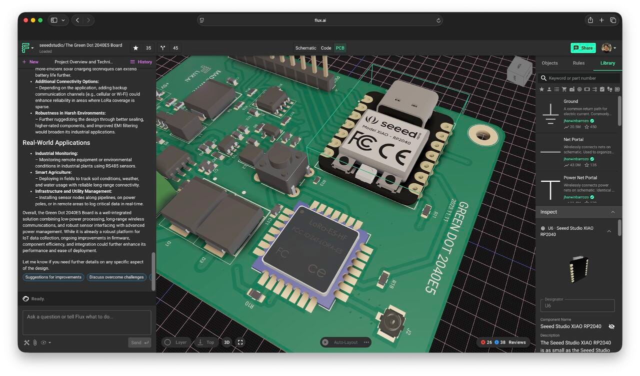This screenshot has width=640, height=376.
Task: Open a new Safari tab
Action: (x=601, y=20)
